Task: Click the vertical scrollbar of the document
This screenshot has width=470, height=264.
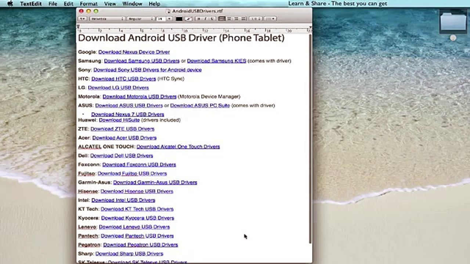Action: pyautogui.click(x=310, y=139)
